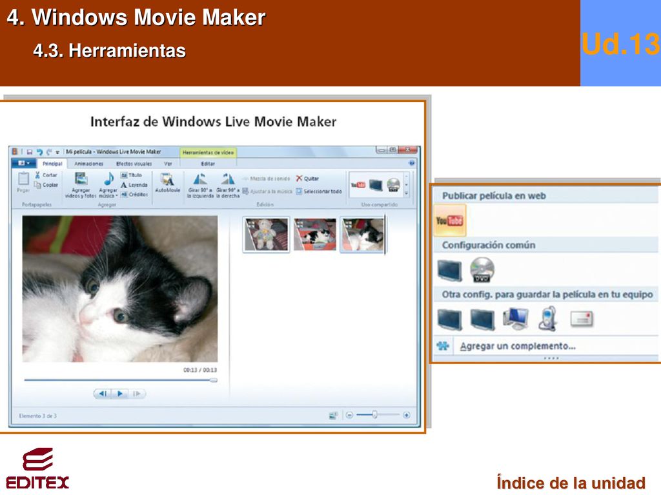Viewport: 661px width, 495px height.
Task: Select the cat-in-red-box clip thumbnail
Action: pyautogui.click(x=315, y=234)
